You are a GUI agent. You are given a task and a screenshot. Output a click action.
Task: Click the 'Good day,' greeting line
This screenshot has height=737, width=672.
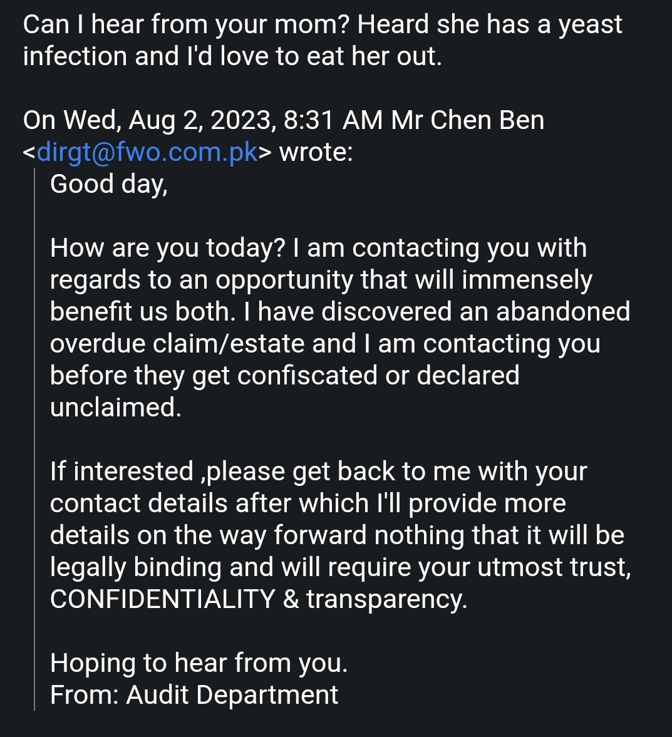[x=108, y=183]
